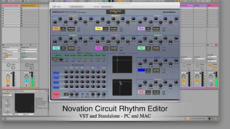Enable the Effects Bypass checkbox
This screenshot has height=129, width=230.
[84, 53]
